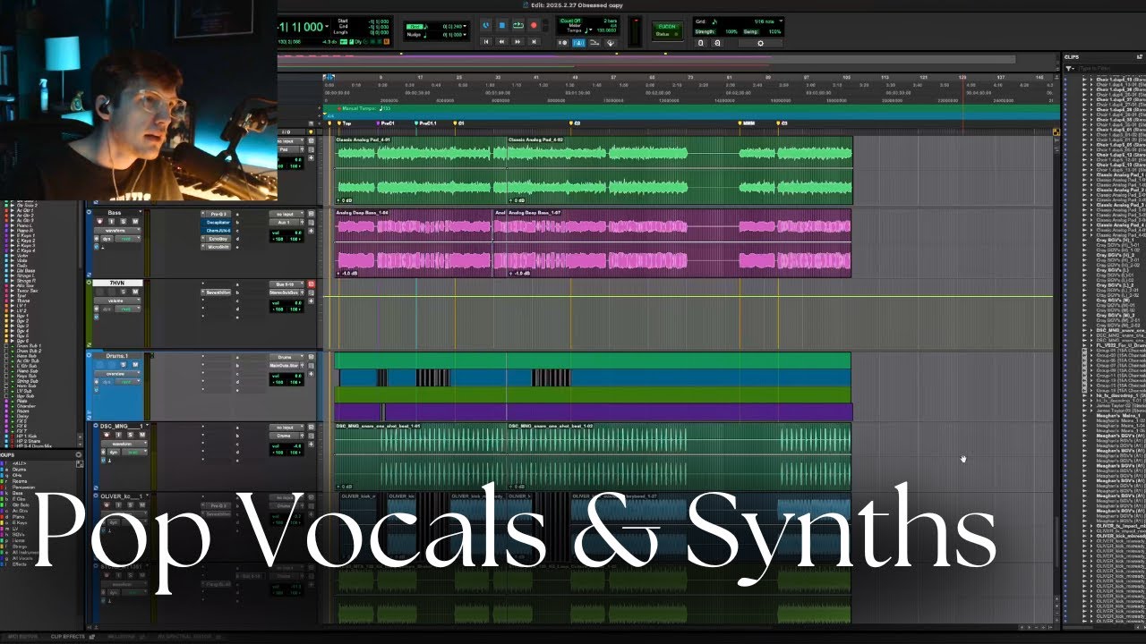Solo the DSC_MNG track
Image resolution: width=1146 pixels, height=644 pixels.
[x=130, y=435]
